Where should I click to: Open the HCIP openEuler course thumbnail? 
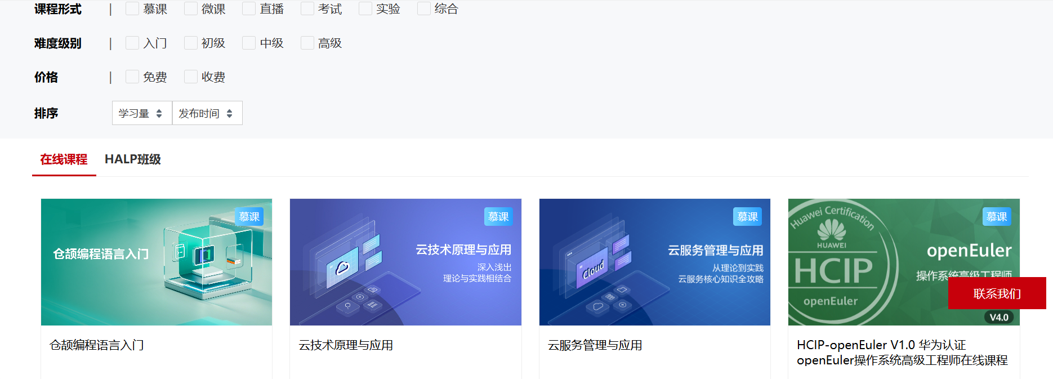(904, 262)
